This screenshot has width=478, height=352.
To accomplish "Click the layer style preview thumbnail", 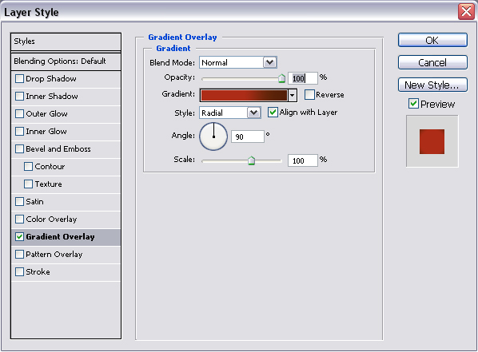I will point(432,141).
